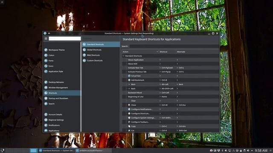Screen dimensions: 273x153
Task: Select the Backward Word row
Action: click(x=171, y=93)
